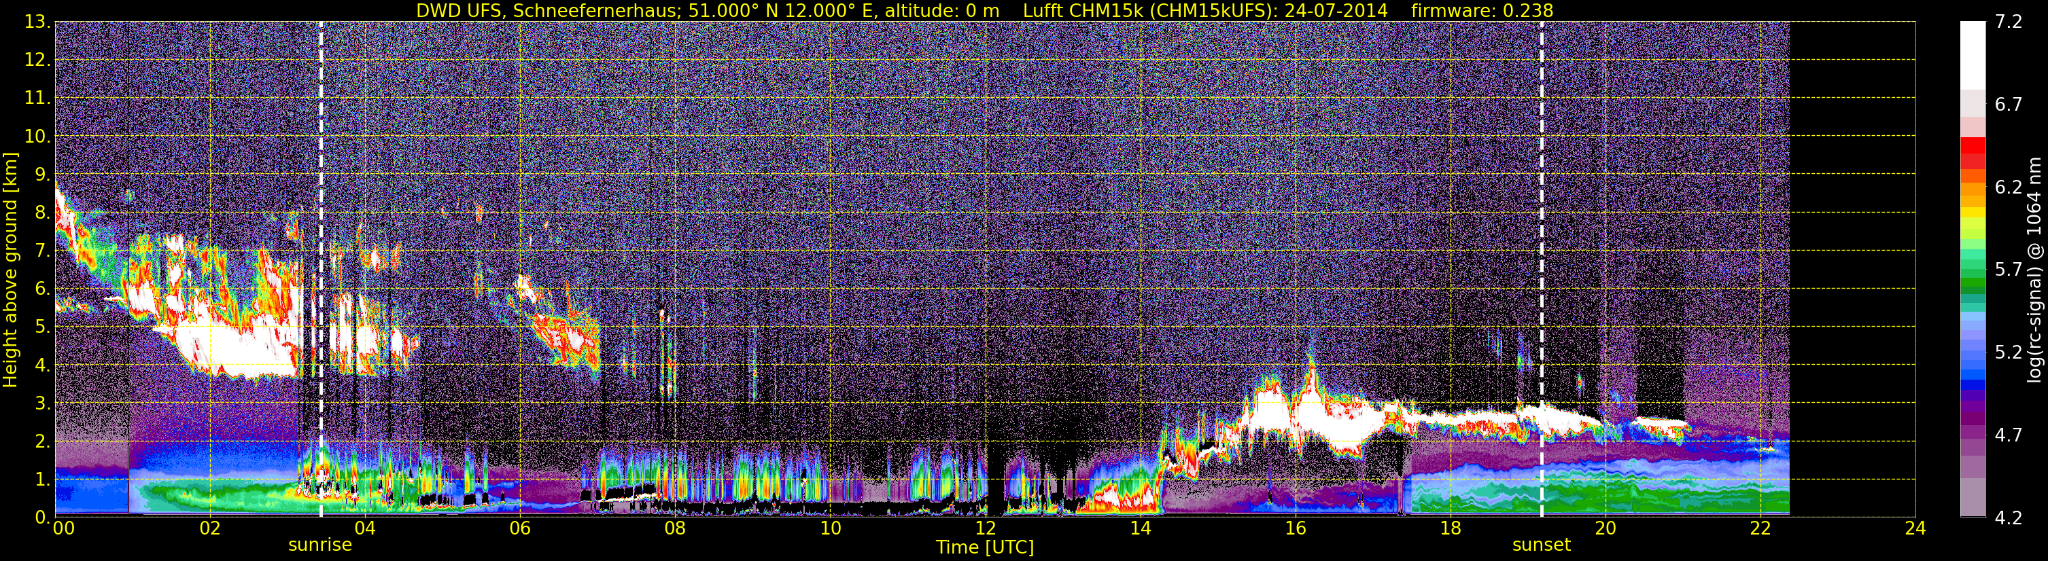Click the time tick label '06'
Screen dimensions: 2048x561
(520, 528)
